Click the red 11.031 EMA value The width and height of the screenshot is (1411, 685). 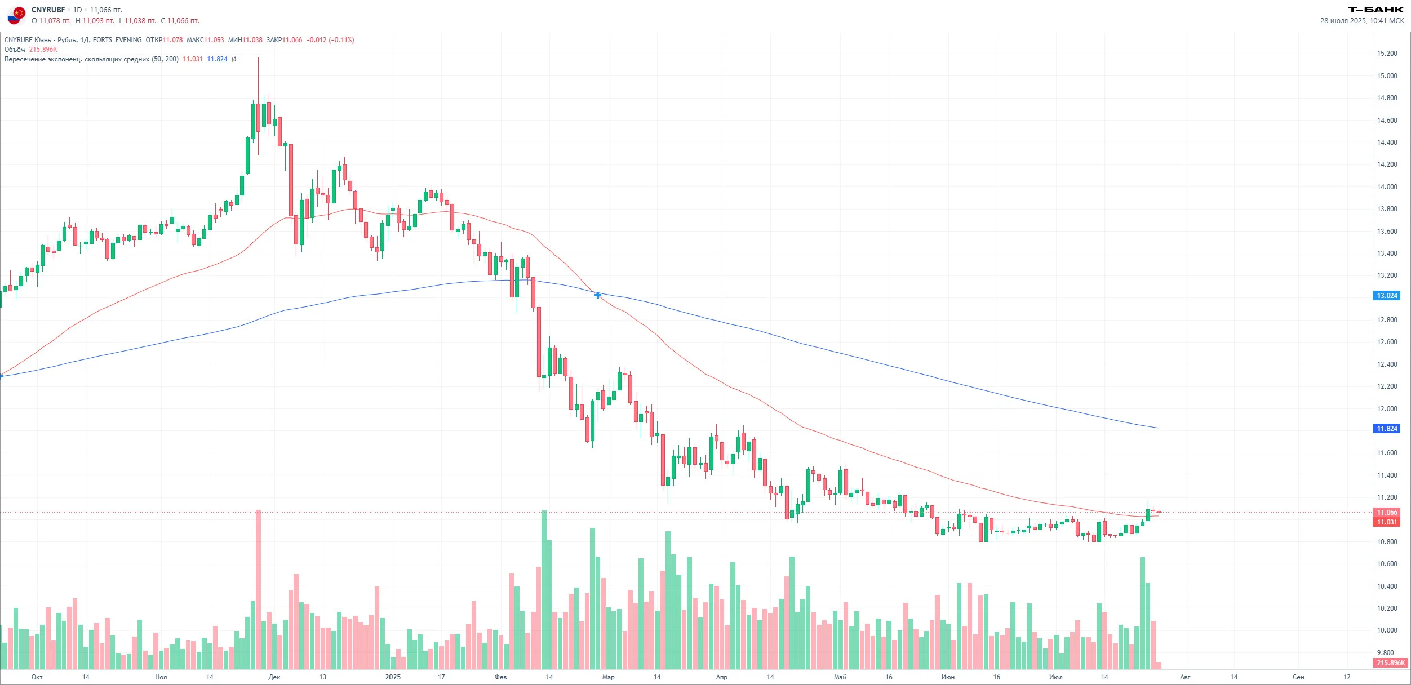click(193, 59)
